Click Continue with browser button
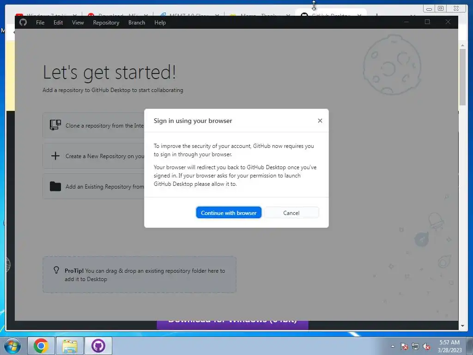Image resolution: width=473 pixels, height=355 pixels. tap(229, 213)
